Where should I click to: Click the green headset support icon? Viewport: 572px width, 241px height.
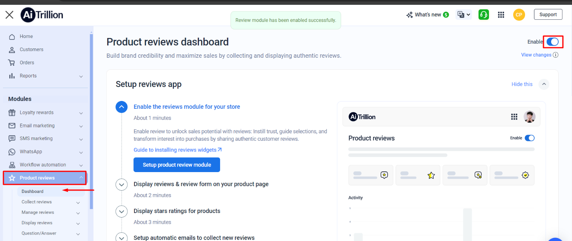coord(484,15)
